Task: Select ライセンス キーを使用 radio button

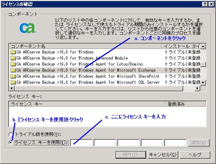Action: (x=10, y=143)
